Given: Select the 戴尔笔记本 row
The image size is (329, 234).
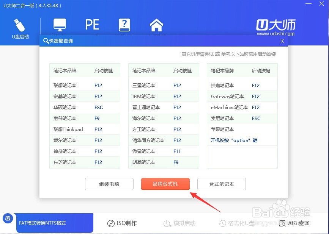Looking at the screenshot, I should click(85, 140).
